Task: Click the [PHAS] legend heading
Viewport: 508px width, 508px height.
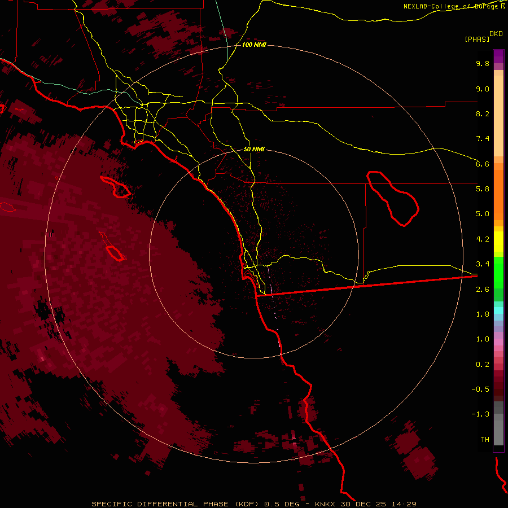Action: [x=477, y=39]
